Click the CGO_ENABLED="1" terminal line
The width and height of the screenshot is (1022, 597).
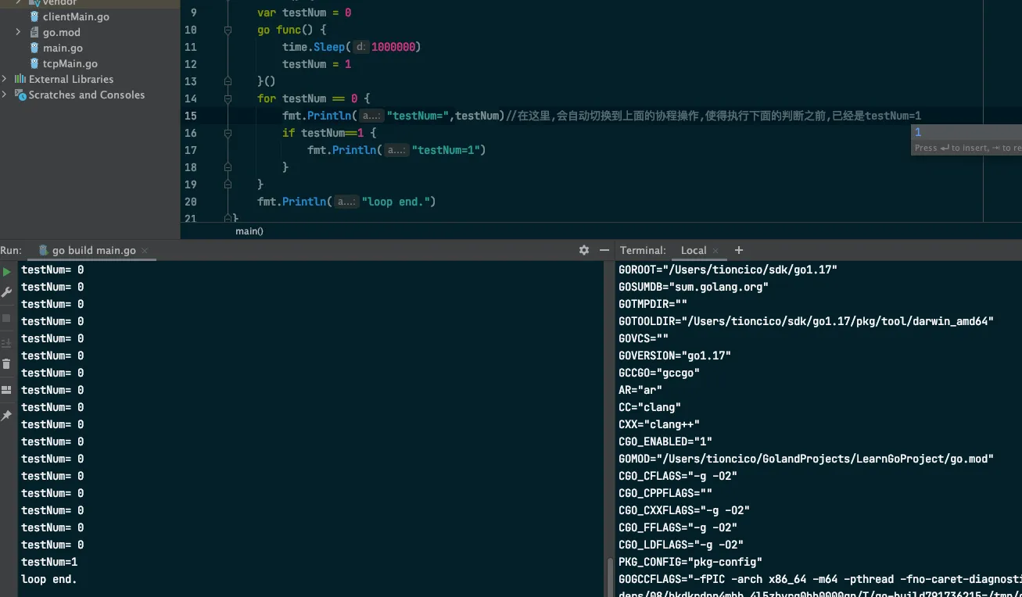pos(665,441)
